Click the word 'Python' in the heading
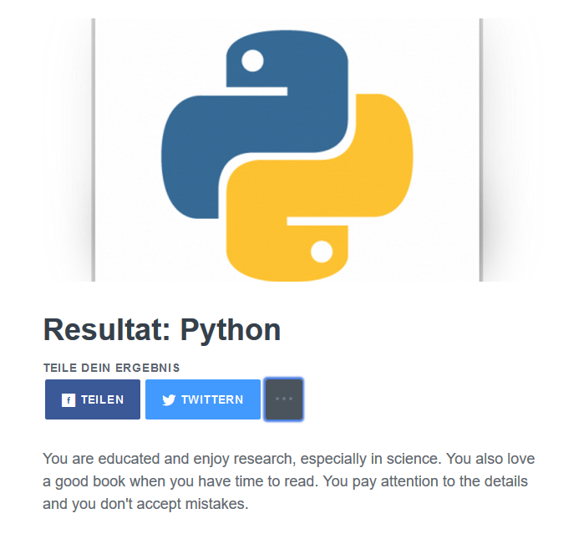Viewport: 584px width, 539px height. pos(231,330)
